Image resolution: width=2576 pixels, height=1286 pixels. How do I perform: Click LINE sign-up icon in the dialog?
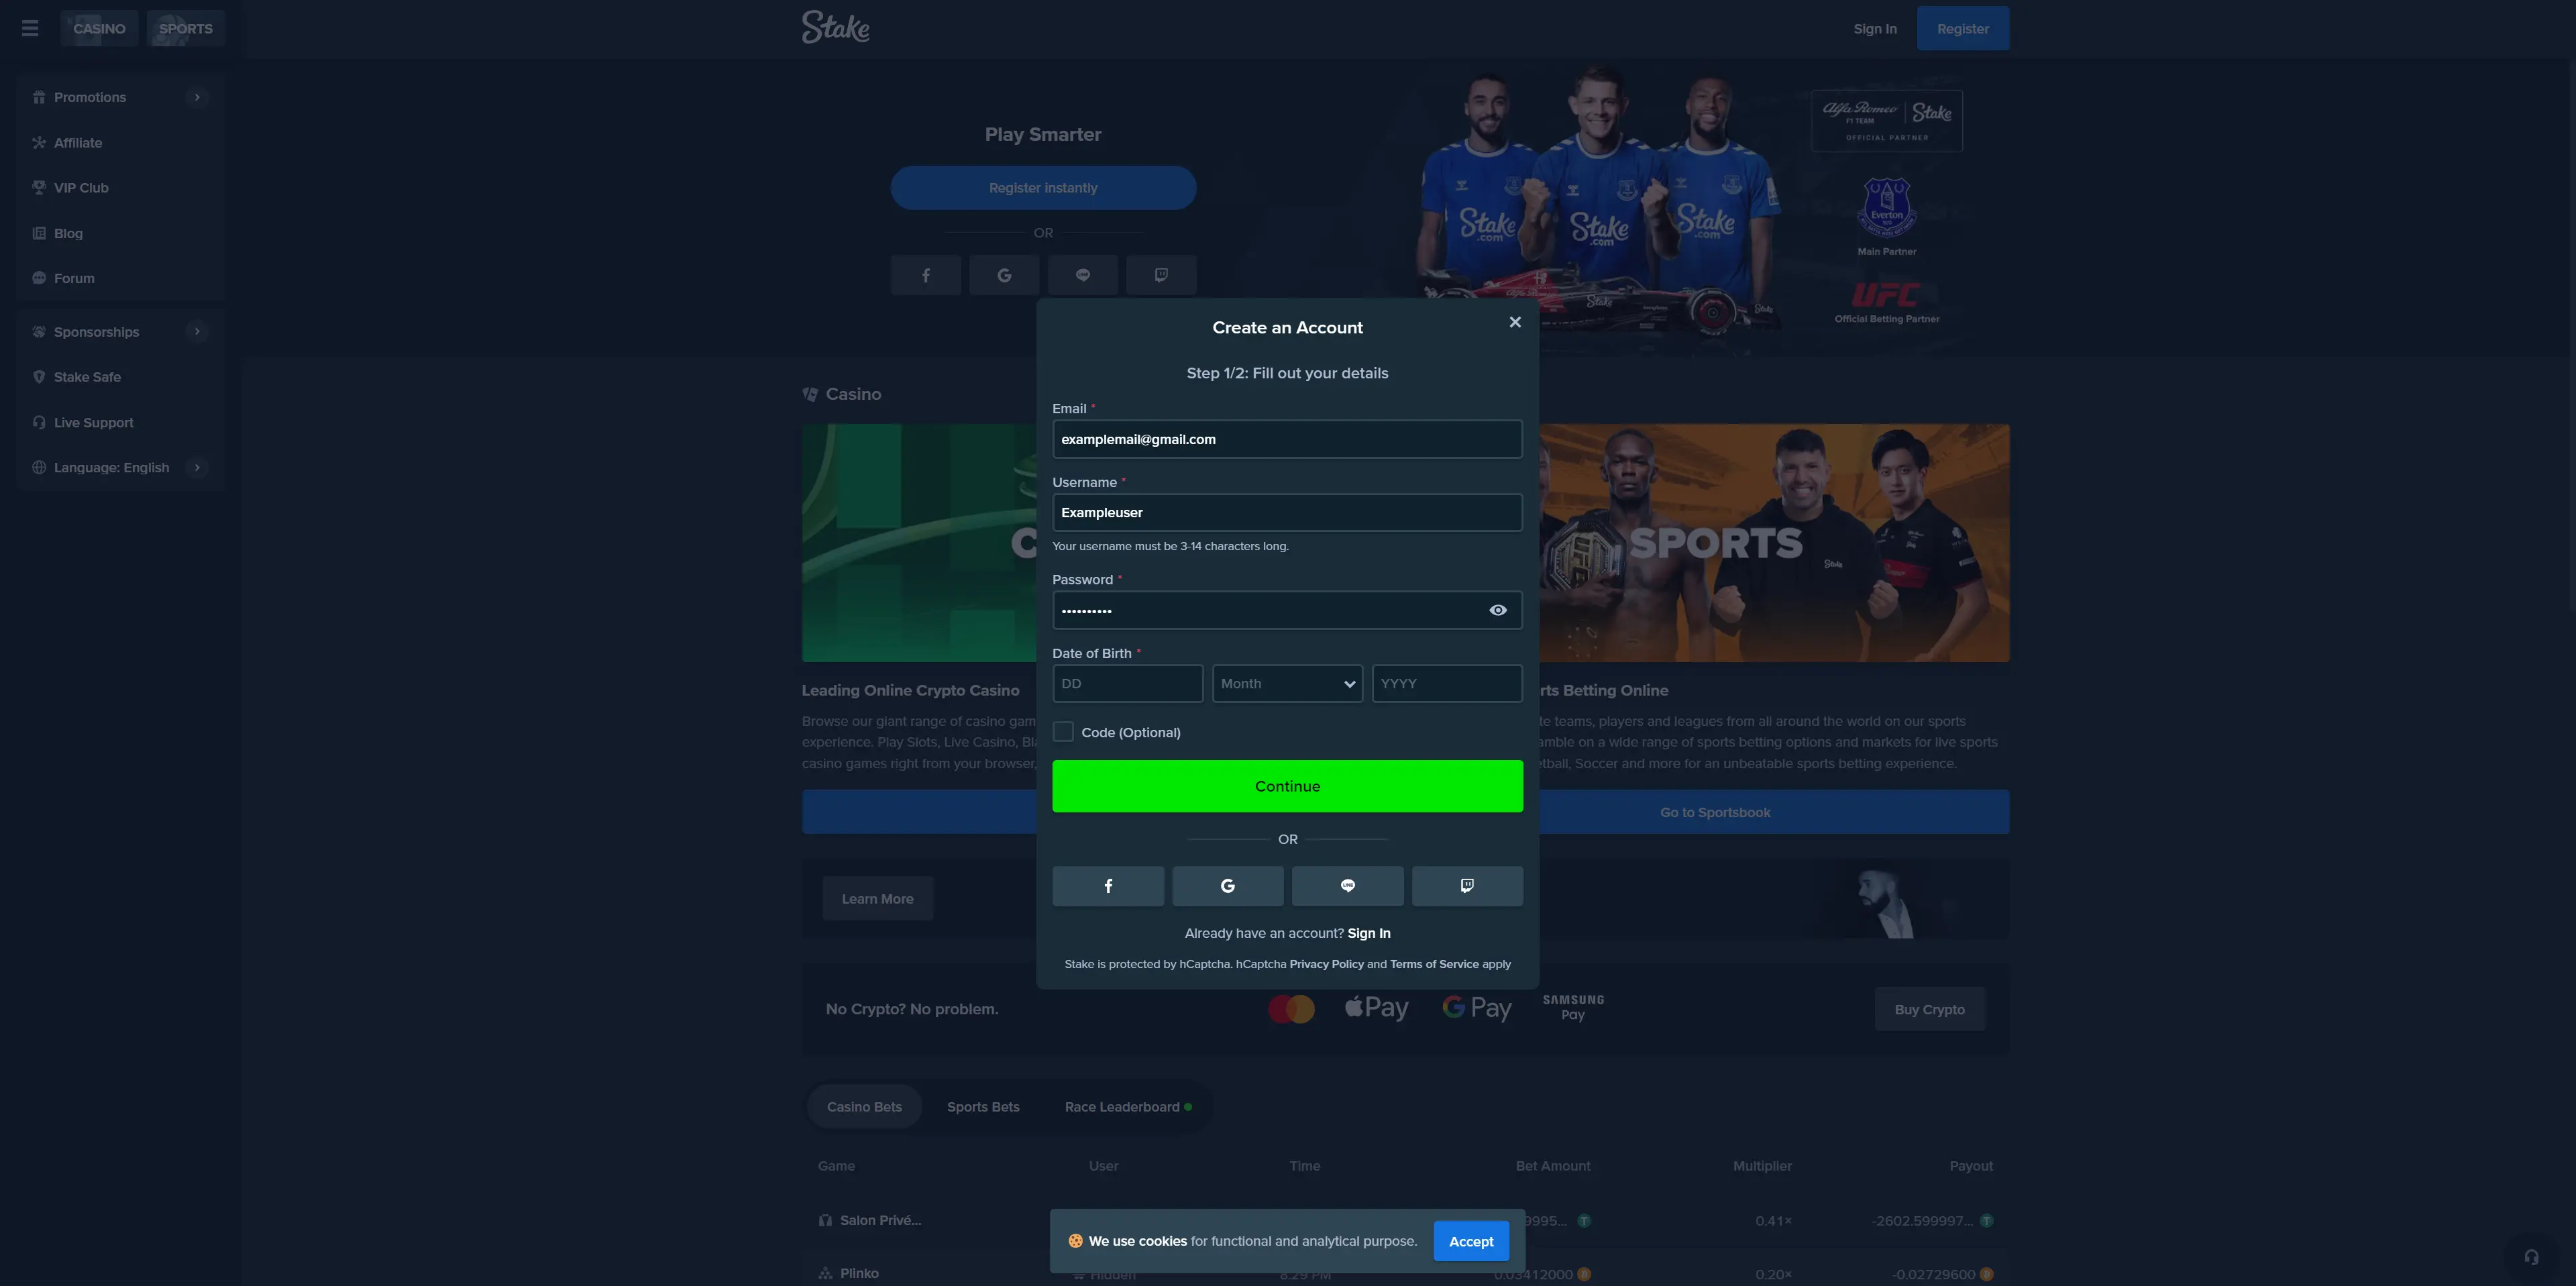[1348, 886]
